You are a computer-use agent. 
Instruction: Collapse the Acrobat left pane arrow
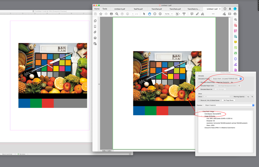tap(99, 84)
